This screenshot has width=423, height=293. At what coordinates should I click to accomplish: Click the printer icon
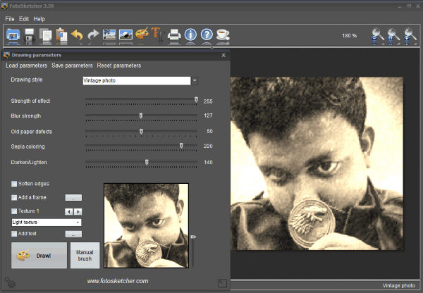174,35
